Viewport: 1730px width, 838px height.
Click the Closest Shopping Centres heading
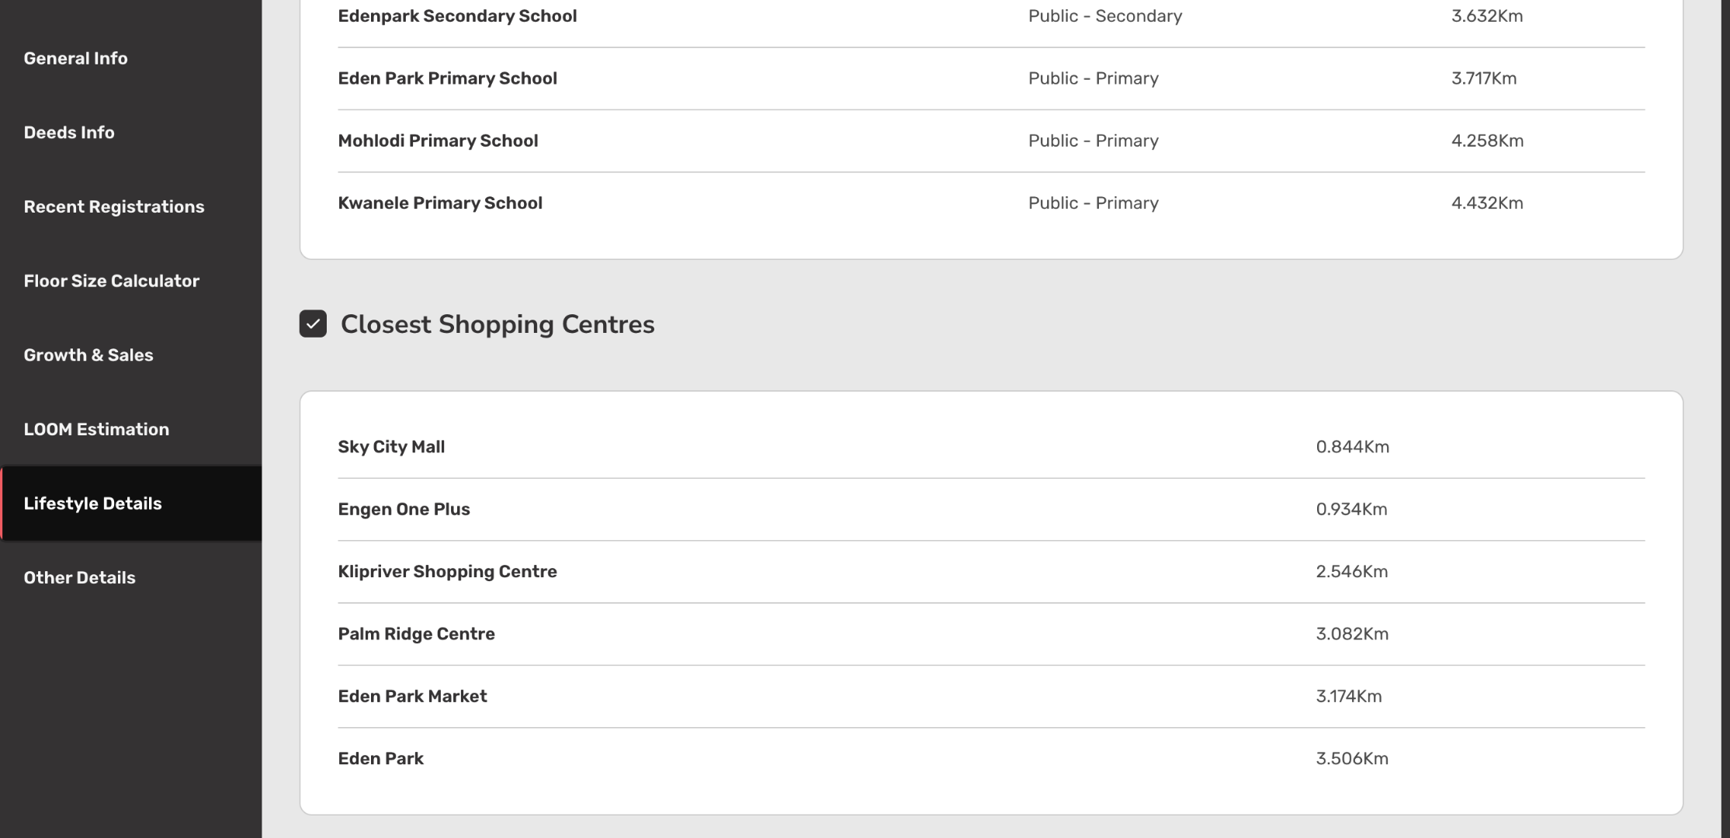[498, 324]
